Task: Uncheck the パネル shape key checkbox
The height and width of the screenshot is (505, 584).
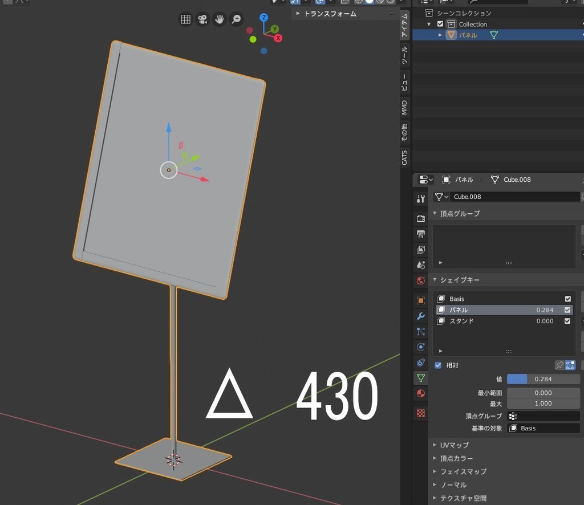Action: tap(567, 310)
